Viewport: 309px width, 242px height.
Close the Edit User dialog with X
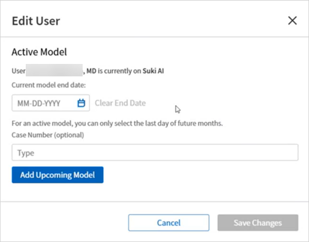tap(292, 21)
